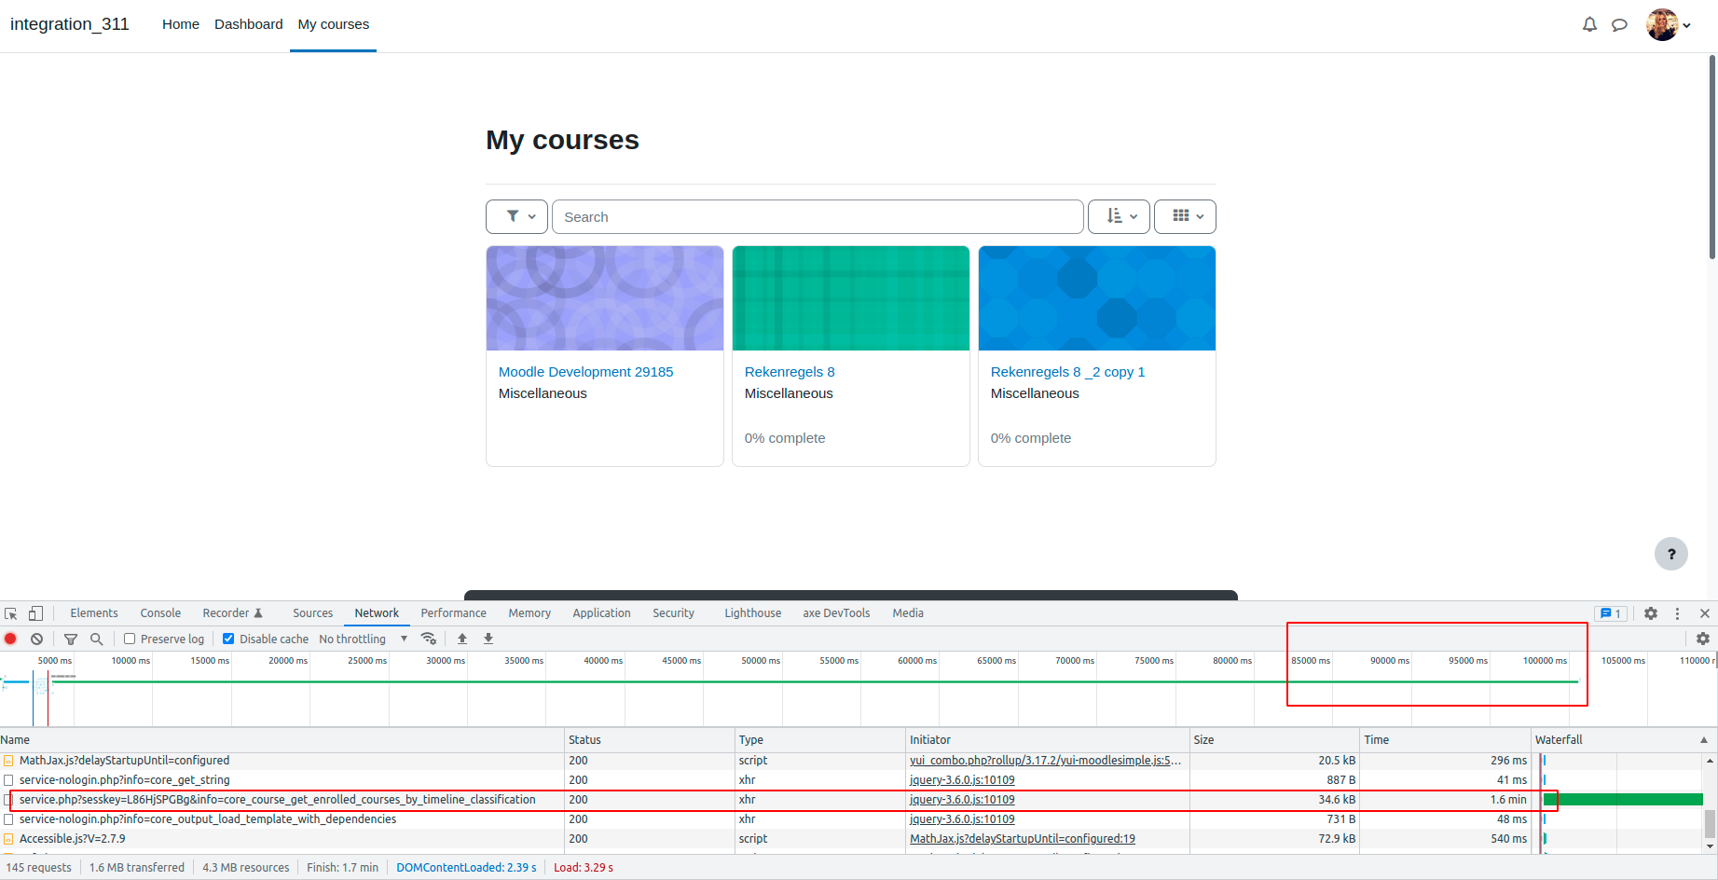Open the Rekenregels 8 course link
Image resolution: width=1718 pixels, height=880 pixels.
point(790,372)
